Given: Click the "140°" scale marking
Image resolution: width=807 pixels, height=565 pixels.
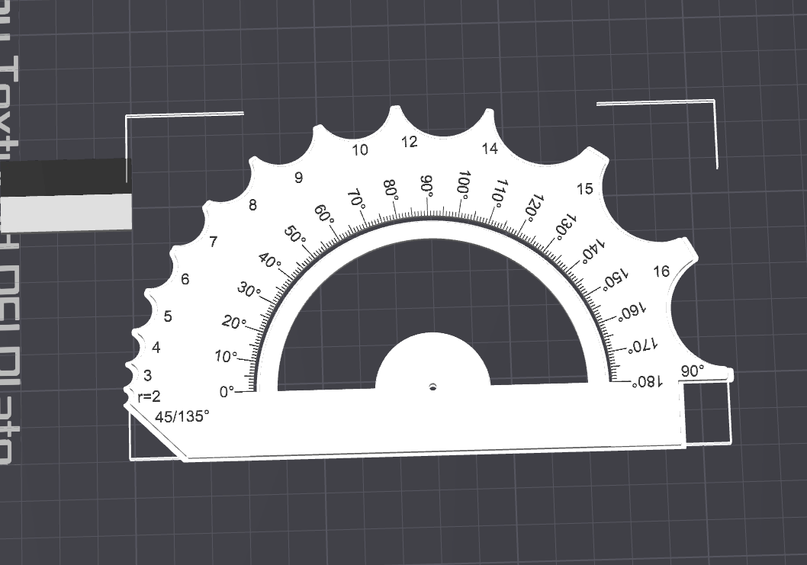Looking at the screenshot, I should pyautogui.click(x=592, y=251).
